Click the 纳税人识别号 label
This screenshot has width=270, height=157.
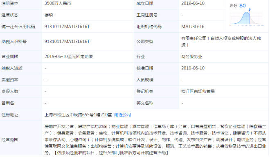tap(14, 41)
